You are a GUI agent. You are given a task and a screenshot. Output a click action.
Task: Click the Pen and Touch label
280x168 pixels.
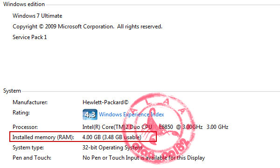click(32, 158)
